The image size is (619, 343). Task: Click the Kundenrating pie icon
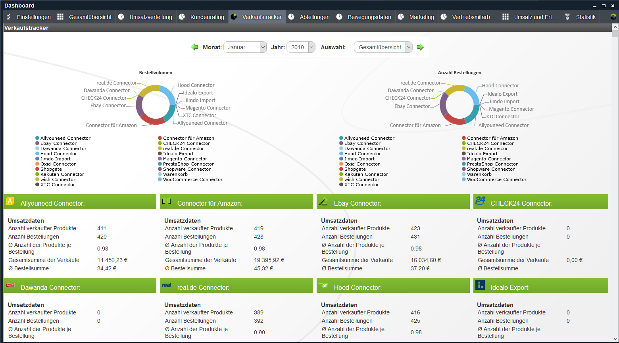tap(182, 17)
